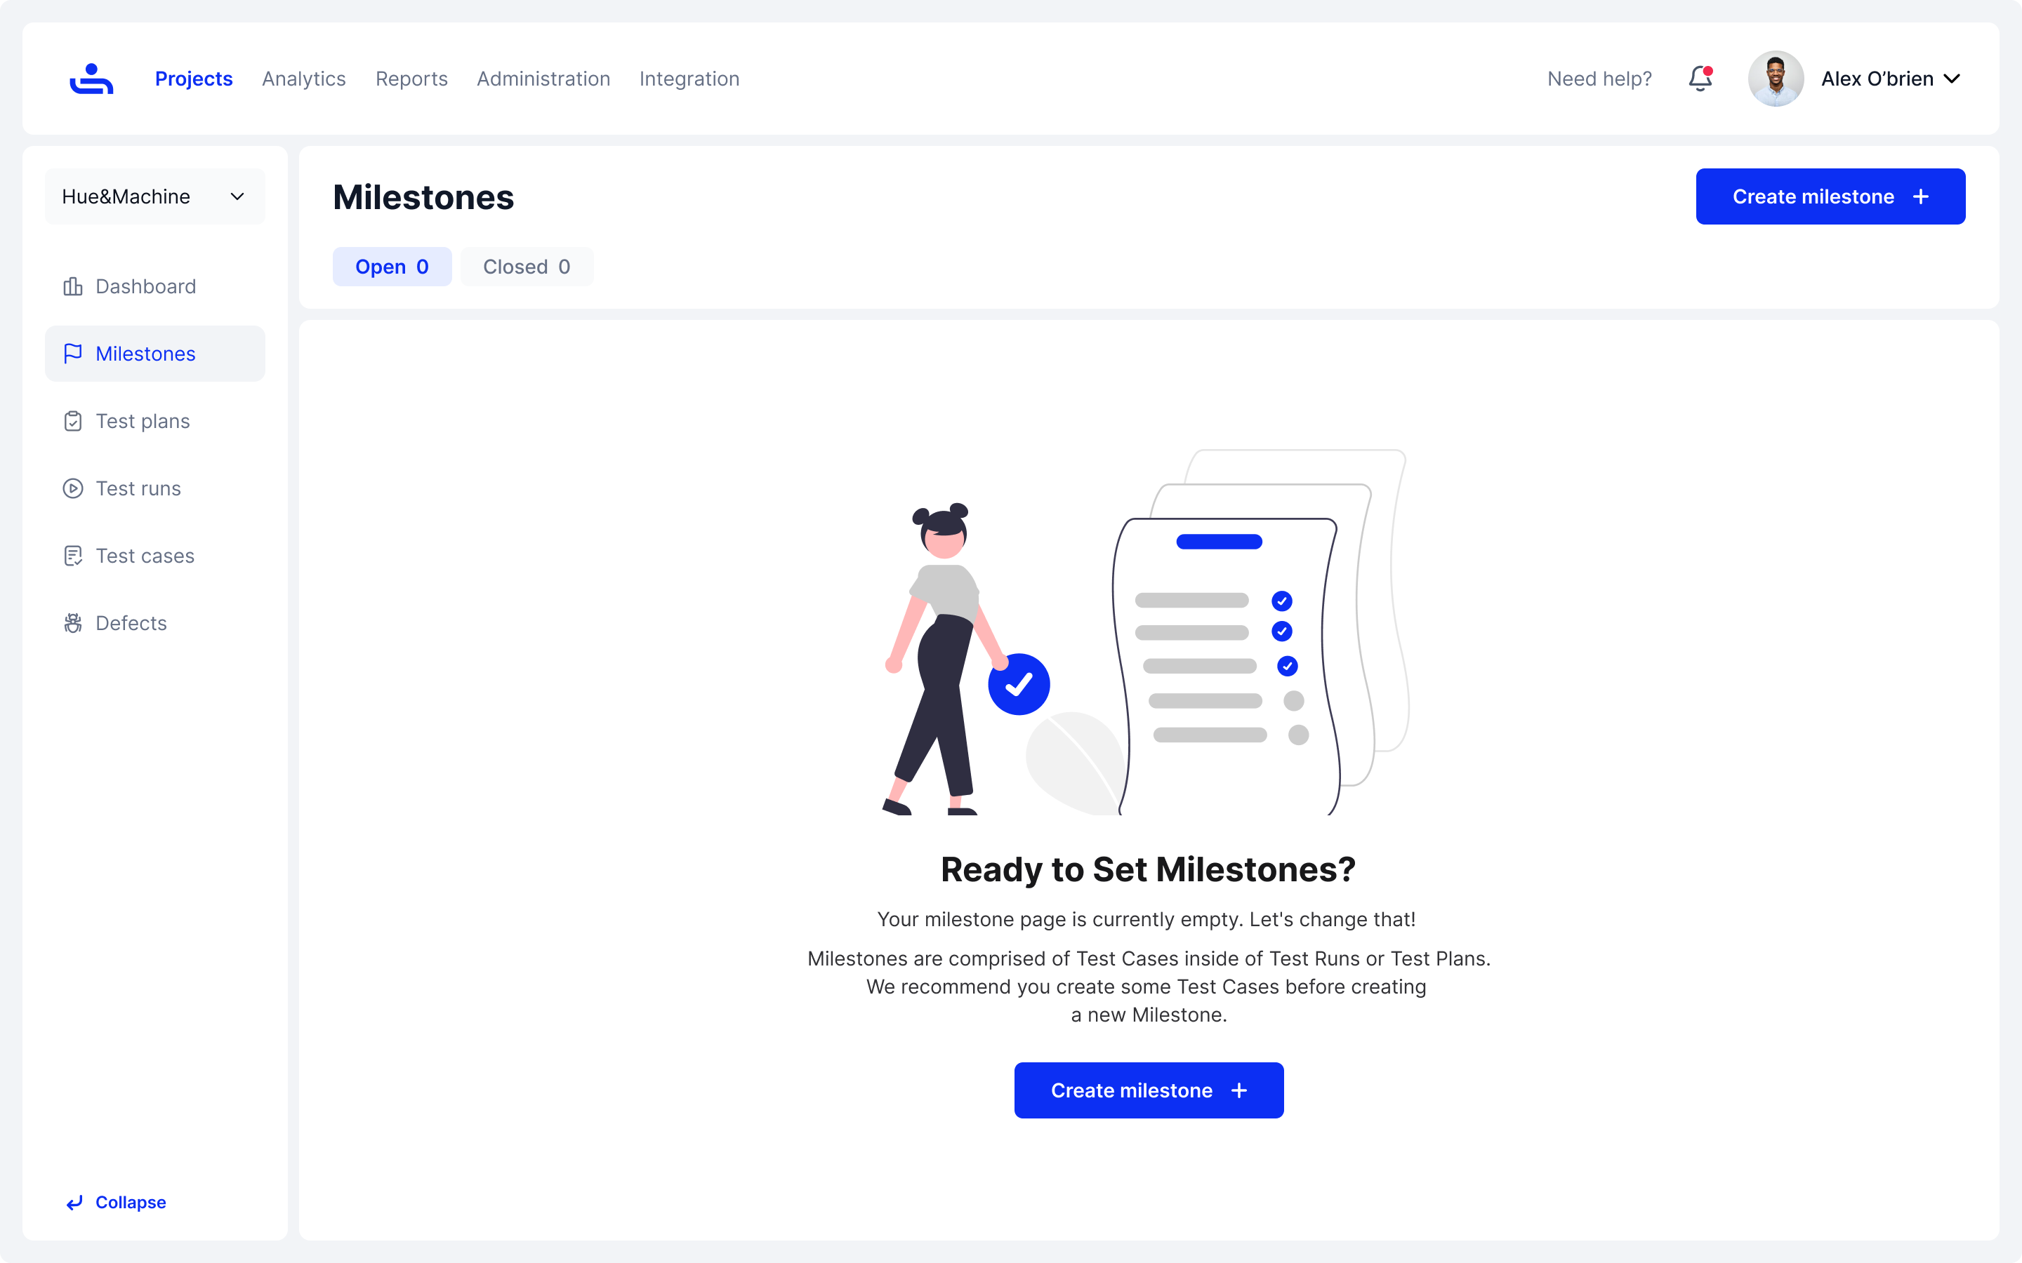Click plus icon in lower Create milestone button

point(1239,1090)
